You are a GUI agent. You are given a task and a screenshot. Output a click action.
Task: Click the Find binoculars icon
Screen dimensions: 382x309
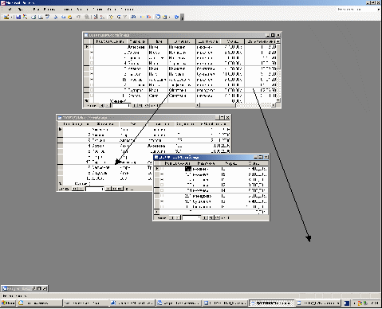point(133,17)
